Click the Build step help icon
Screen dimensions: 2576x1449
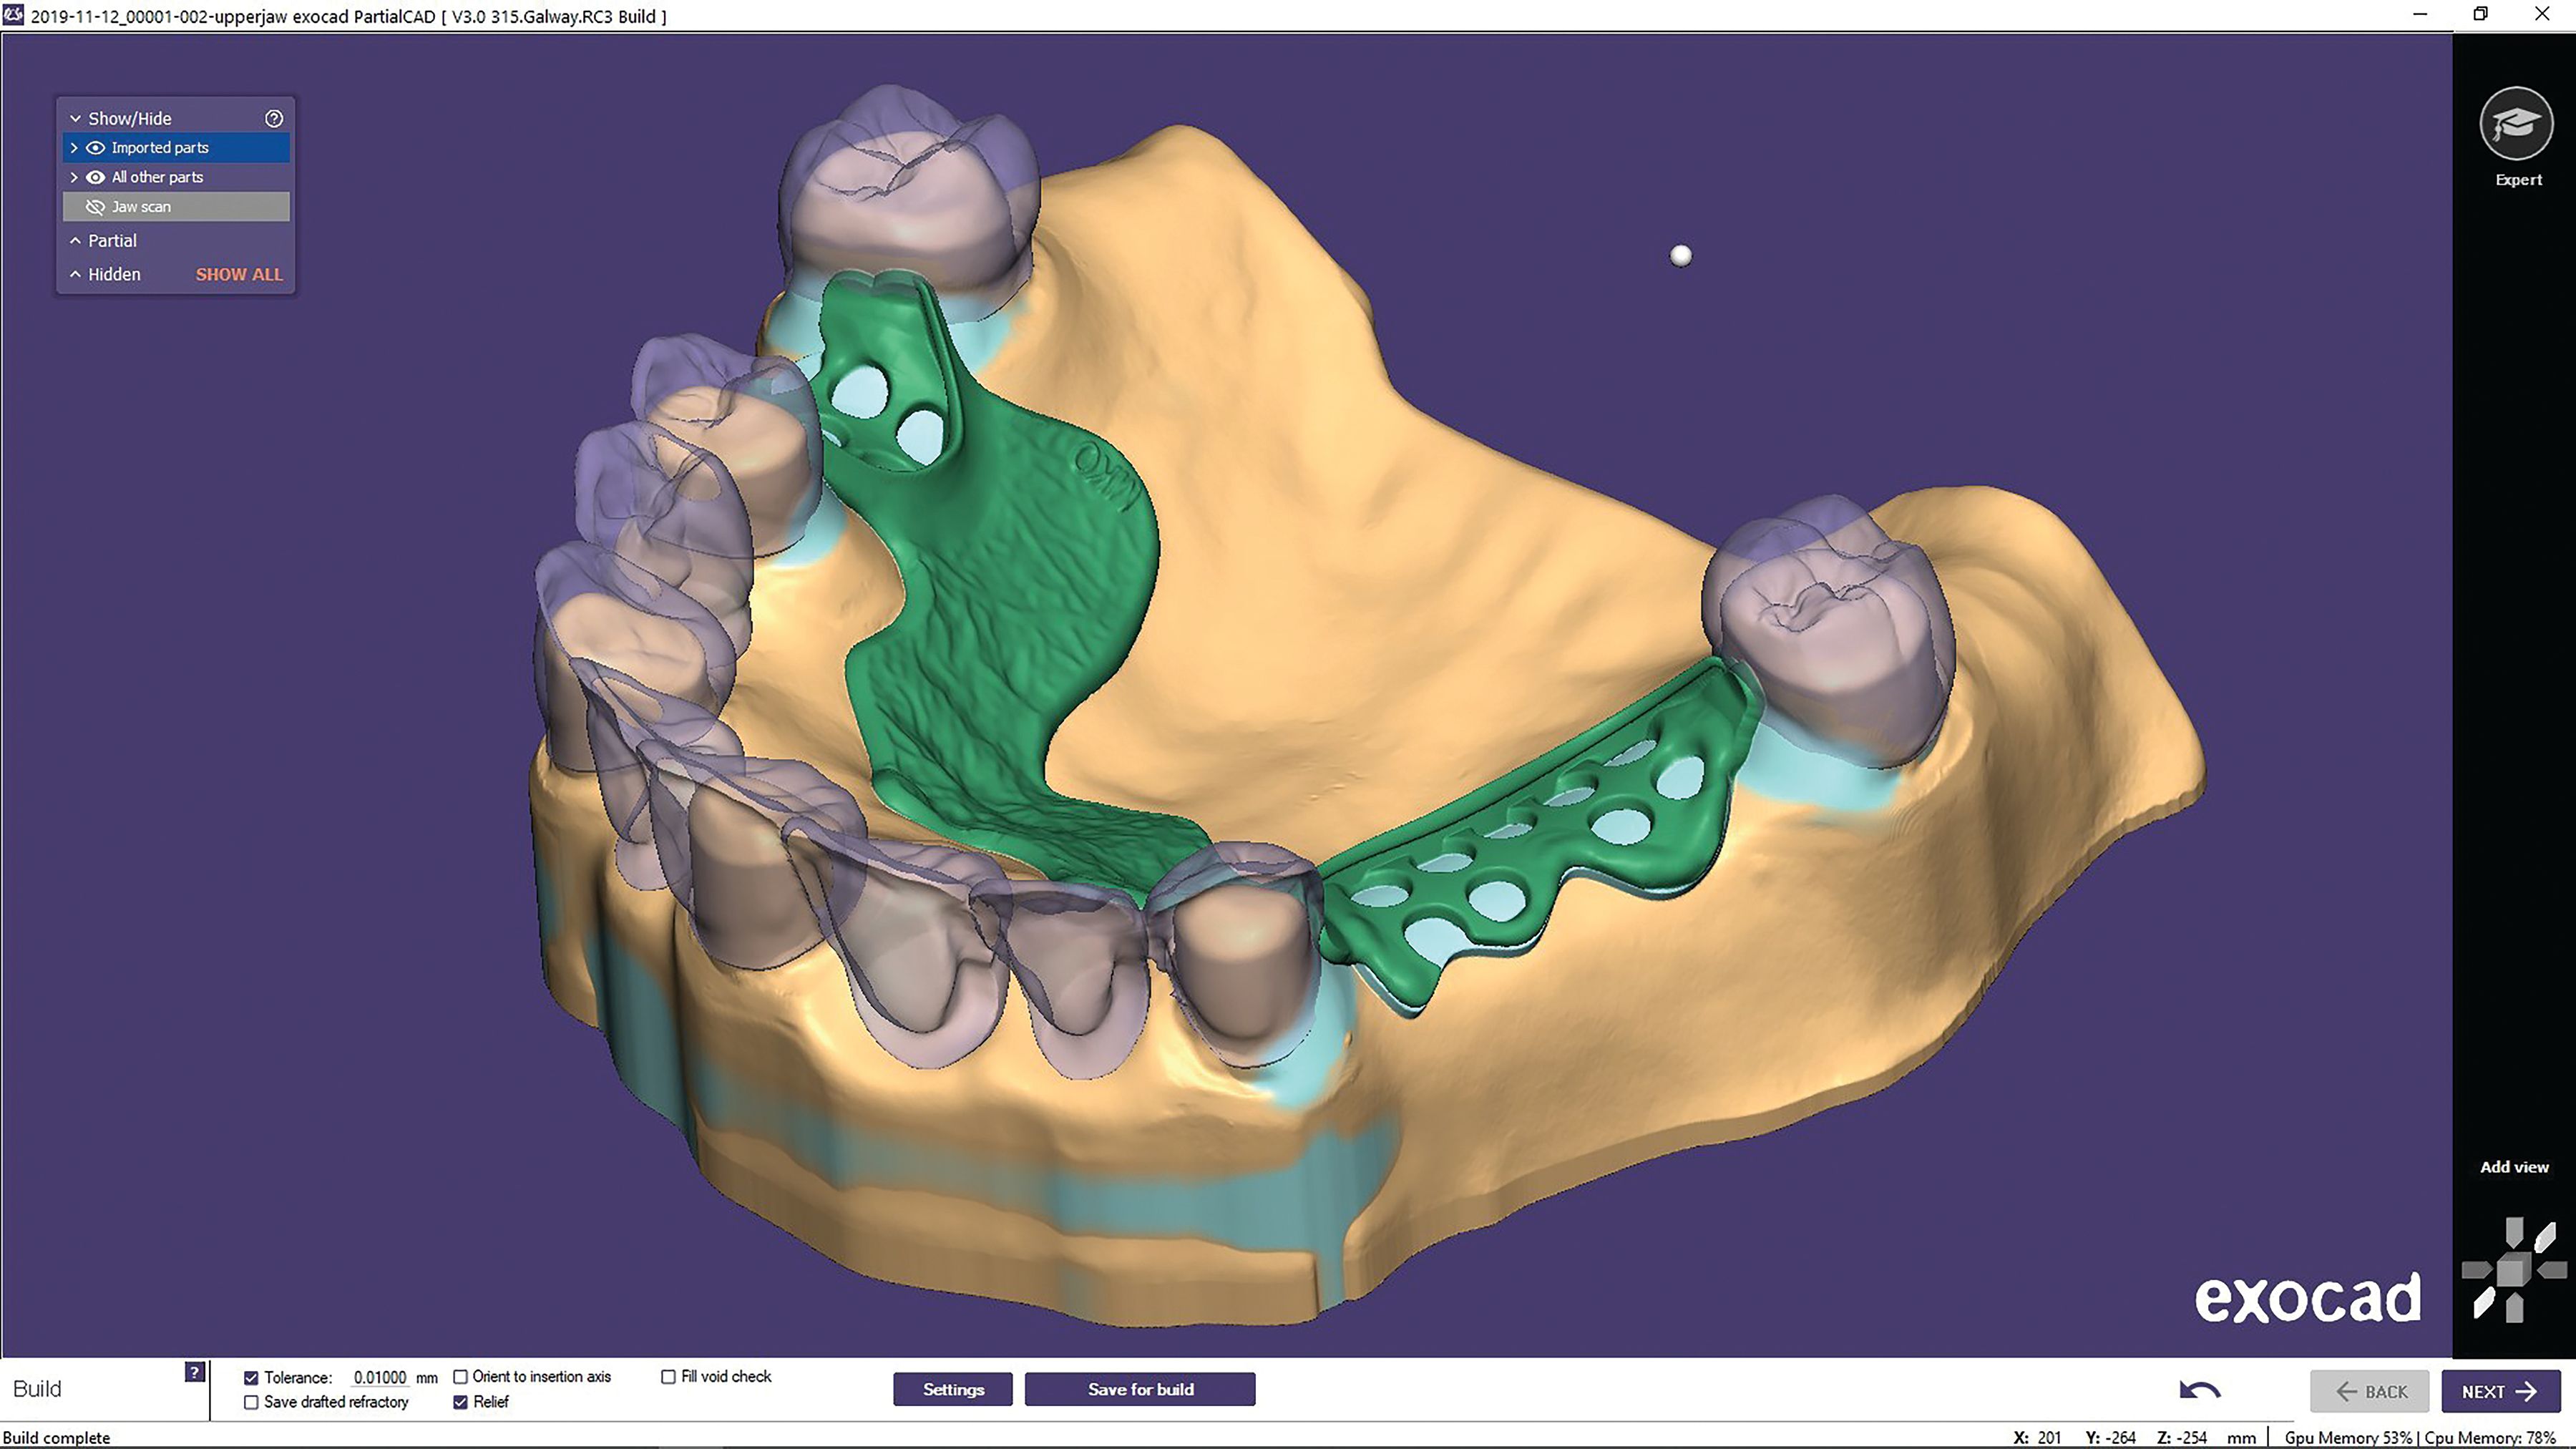click(195, 1372)
